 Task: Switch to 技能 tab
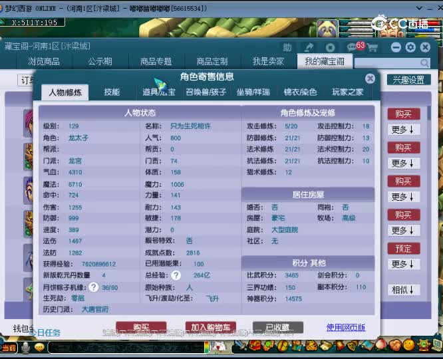tap(112, 92)
